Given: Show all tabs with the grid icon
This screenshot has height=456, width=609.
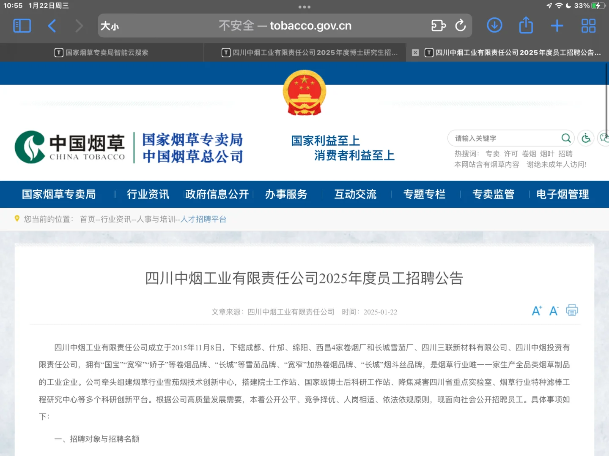Looking at the screenshot, I should point(588,25).
